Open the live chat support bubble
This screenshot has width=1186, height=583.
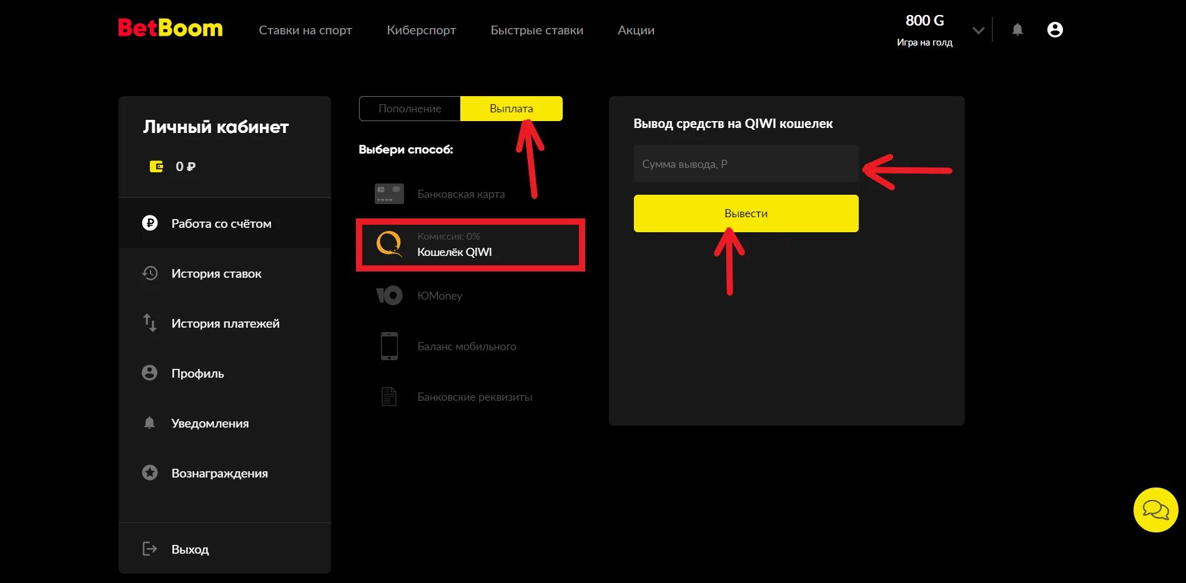tap(1156, 510)
